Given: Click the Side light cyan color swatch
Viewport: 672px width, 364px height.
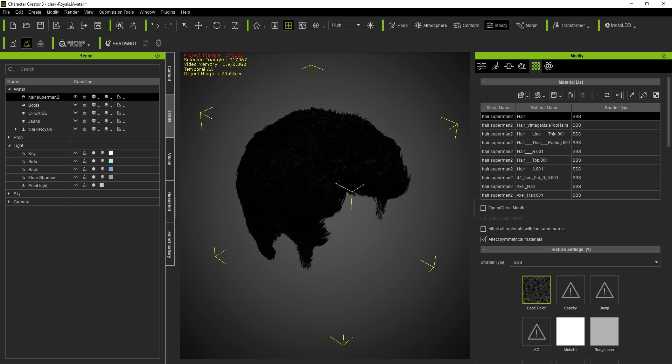Looking at the screenshot, I should tap(111, 161).
